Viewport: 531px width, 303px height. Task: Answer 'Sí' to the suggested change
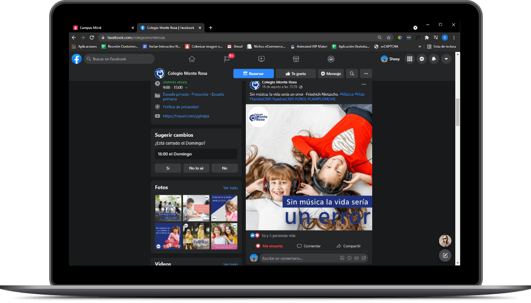[168, 168]
